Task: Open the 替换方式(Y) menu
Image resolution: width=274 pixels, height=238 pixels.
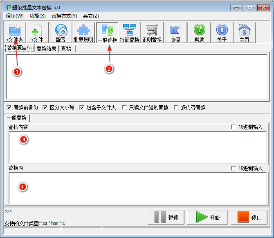Action: coord(64,16)
